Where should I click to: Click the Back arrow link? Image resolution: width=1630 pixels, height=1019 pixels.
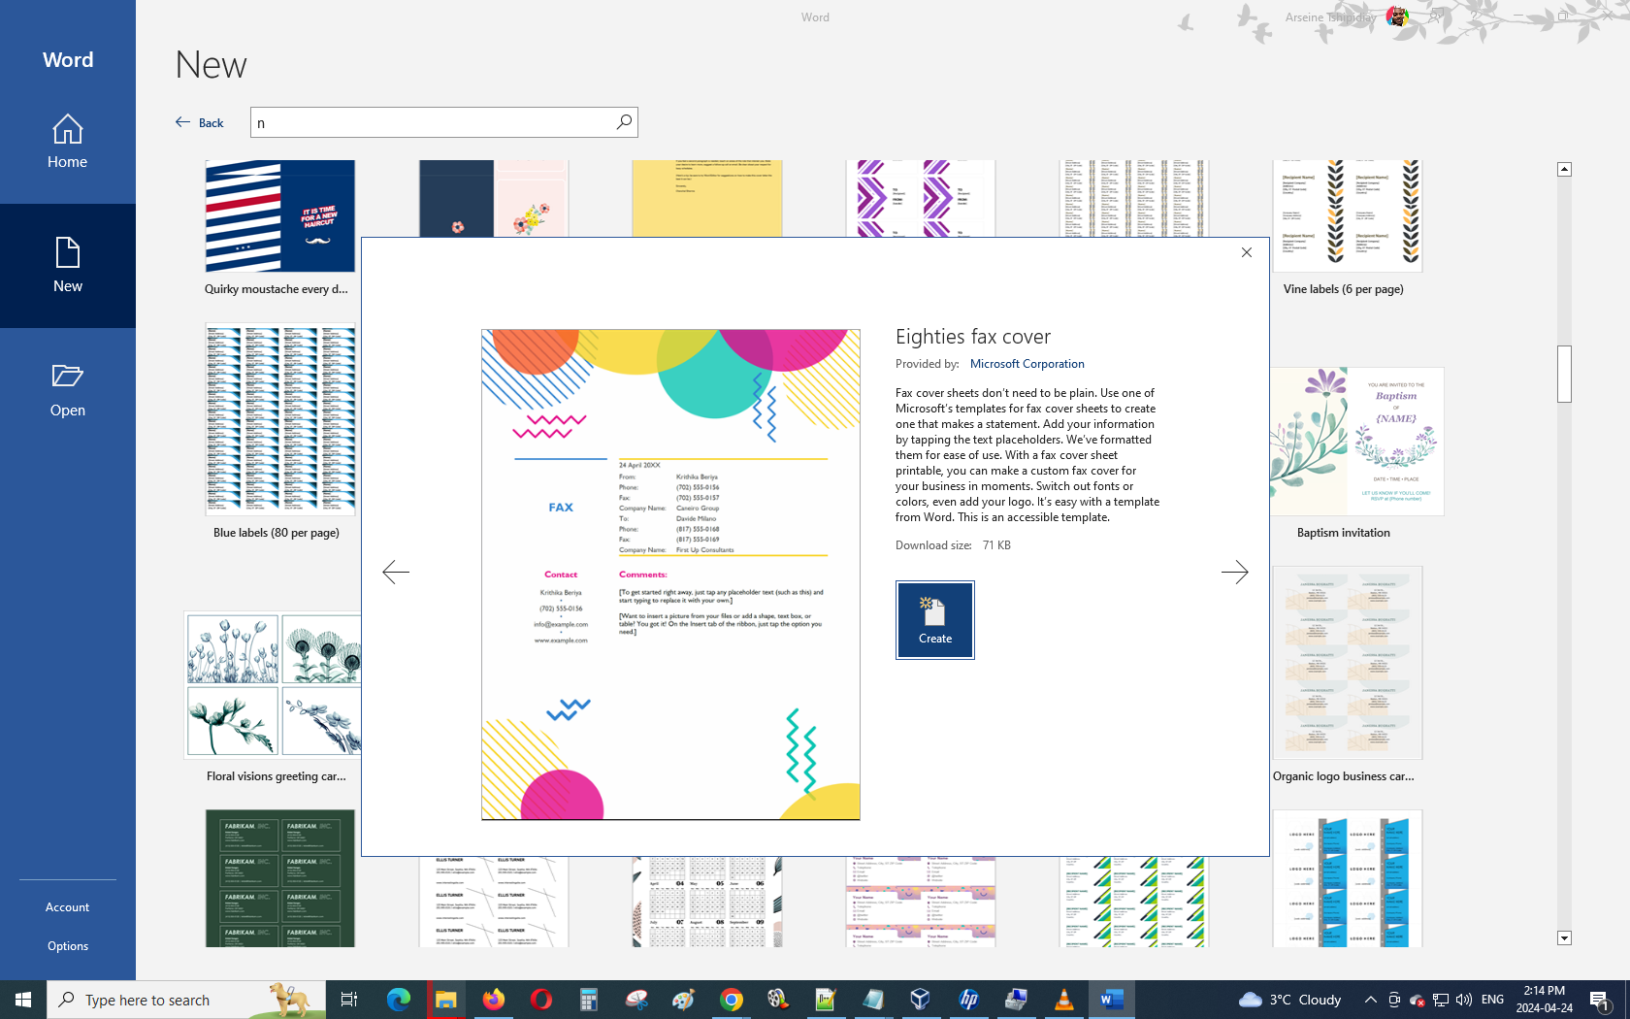point(200,122)
